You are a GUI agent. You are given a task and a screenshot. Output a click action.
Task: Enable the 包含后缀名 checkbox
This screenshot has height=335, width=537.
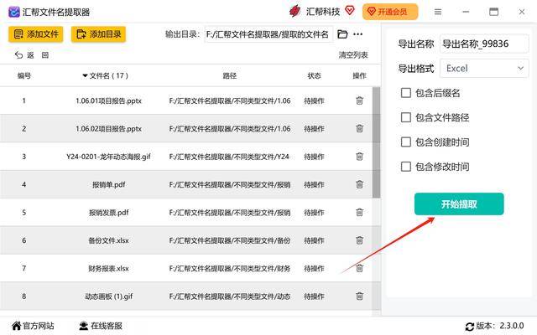click(406, 93)
